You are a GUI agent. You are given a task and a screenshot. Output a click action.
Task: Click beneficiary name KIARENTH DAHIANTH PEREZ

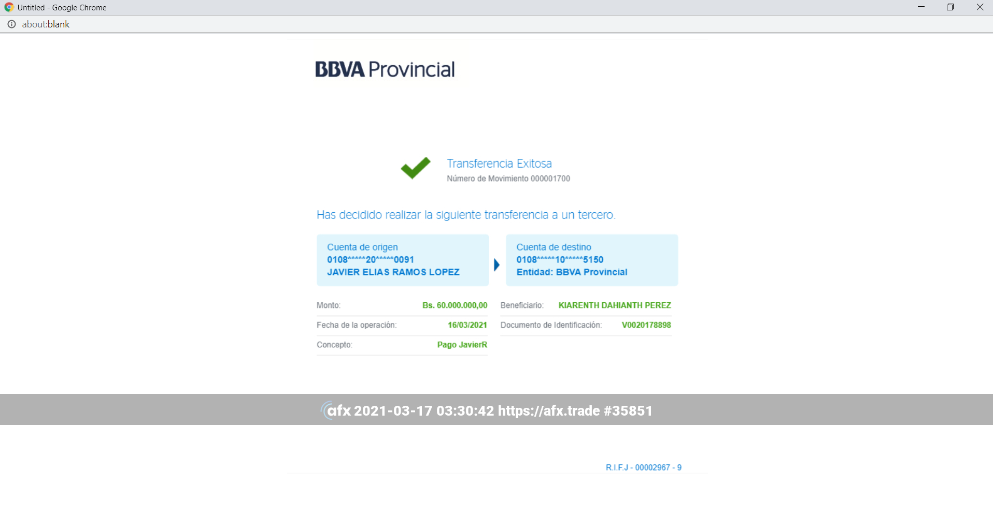[x=615, y=305]
